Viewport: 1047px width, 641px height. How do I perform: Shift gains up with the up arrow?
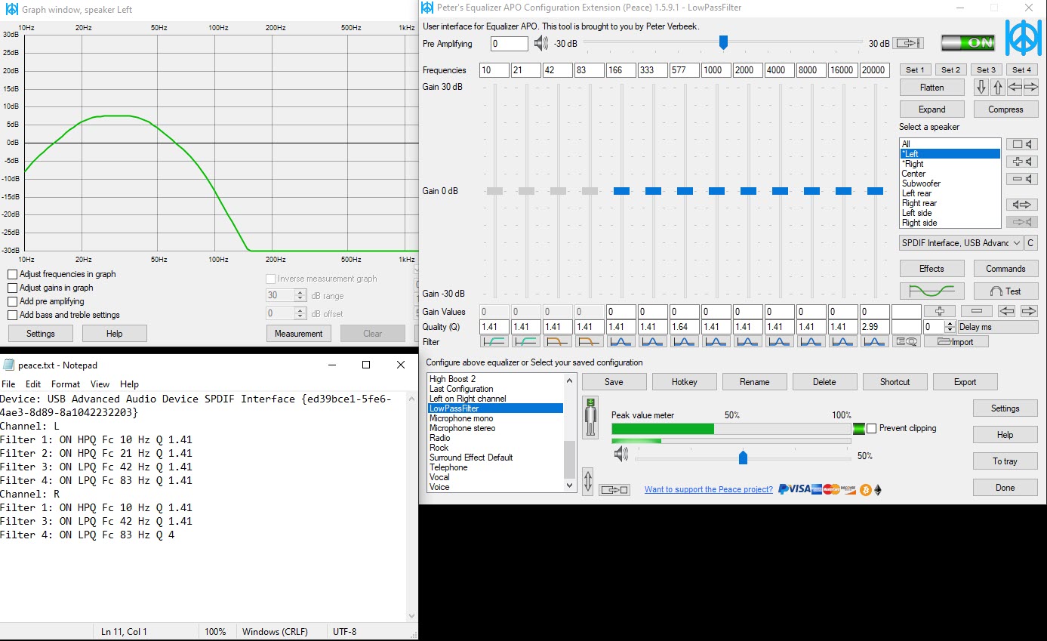coord(998,87)
